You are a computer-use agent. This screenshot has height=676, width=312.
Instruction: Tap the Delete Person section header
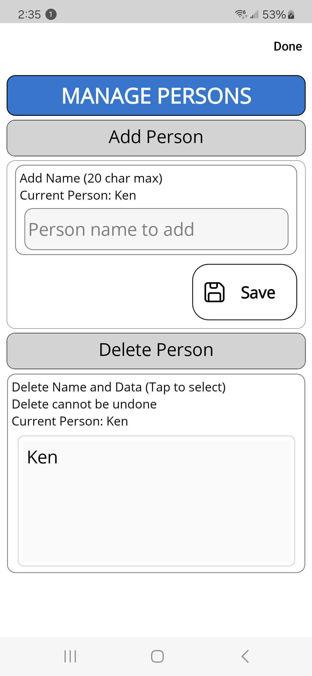click(x=156, y=351)
